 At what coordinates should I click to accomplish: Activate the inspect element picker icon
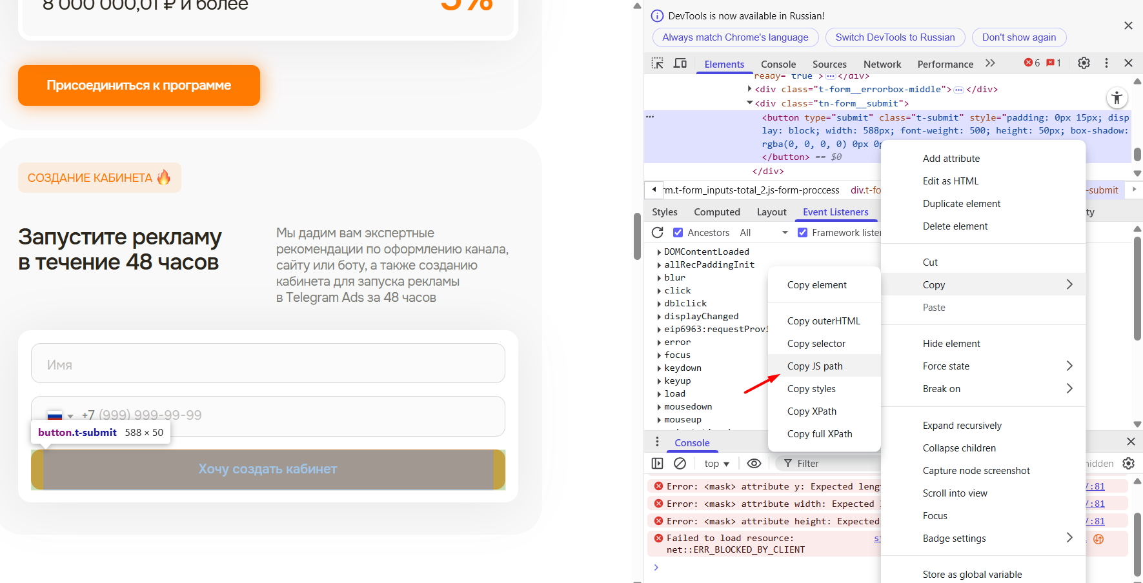click(x=657, y=63)
